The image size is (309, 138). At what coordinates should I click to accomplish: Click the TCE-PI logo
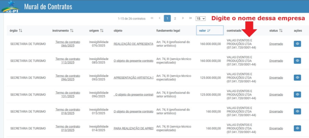pyautogui.click(x=11, y=6)
